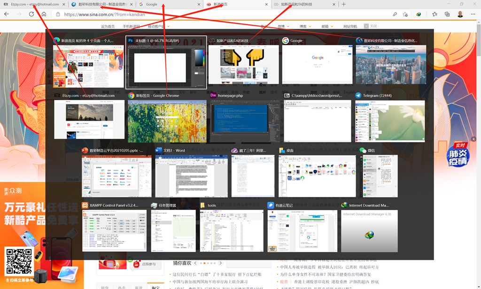Screen dimensions: 481x289
Task: Select the Telegram (72444) window thumbnail
Action: (x=390, y=121)
